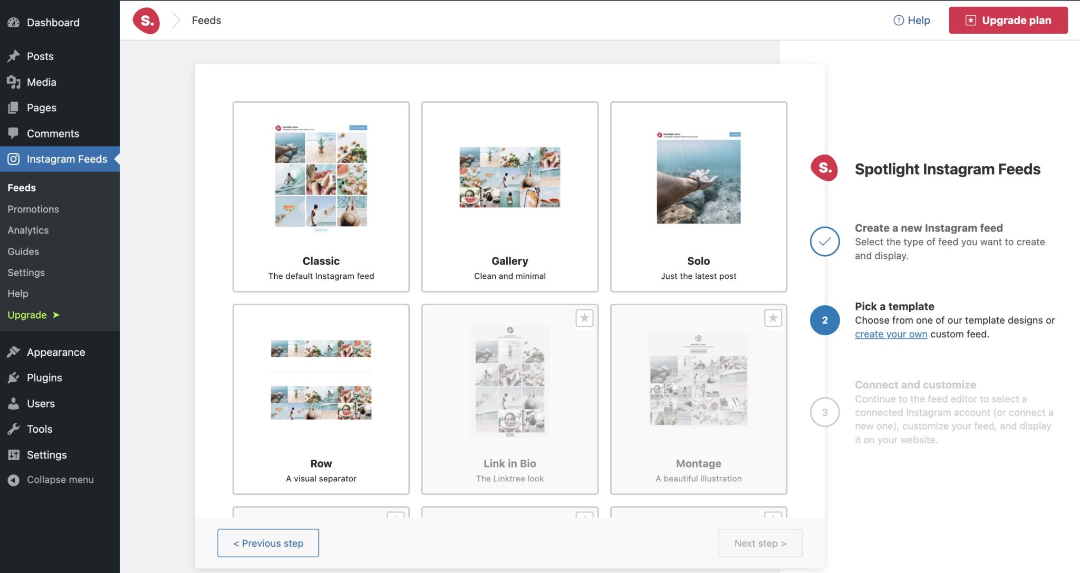This screenshot has width=1080, height=573.
Task: Open the Appearance menu
Action: [60, 352]
